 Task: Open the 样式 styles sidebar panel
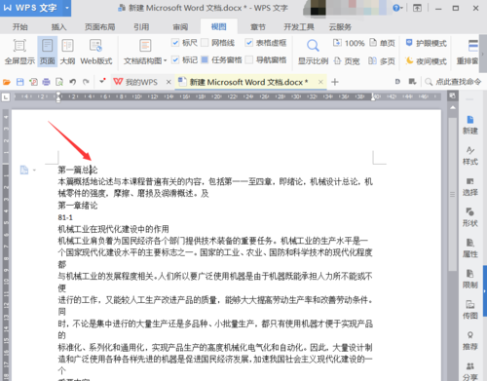470,155
